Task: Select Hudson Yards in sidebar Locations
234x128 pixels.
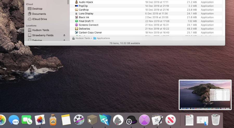Action: pos(41,30)
